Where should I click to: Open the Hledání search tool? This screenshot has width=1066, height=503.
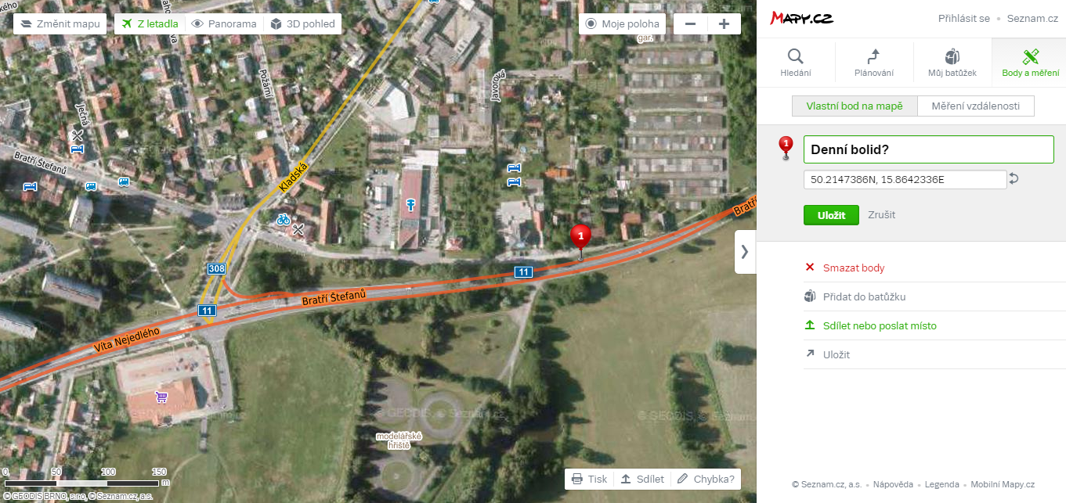tap(796, 62)
